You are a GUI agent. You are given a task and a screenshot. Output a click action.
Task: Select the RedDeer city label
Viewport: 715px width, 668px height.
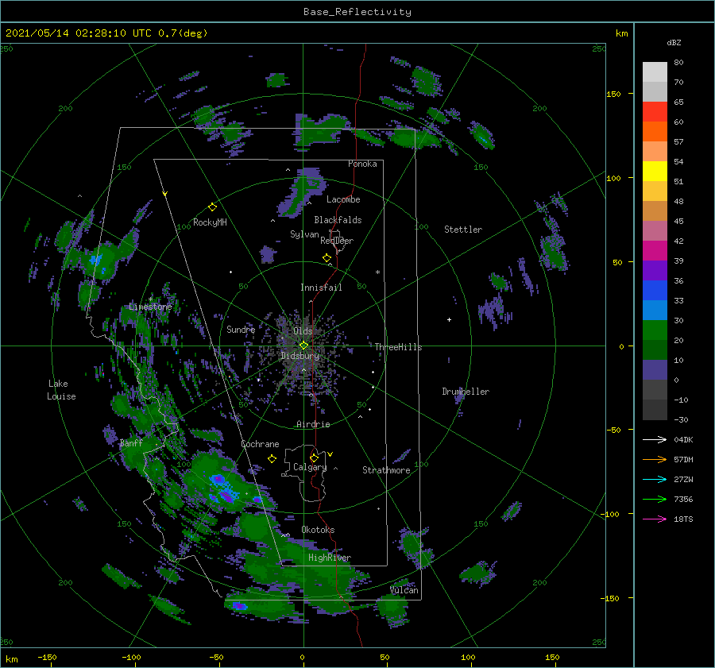[337, 241]
